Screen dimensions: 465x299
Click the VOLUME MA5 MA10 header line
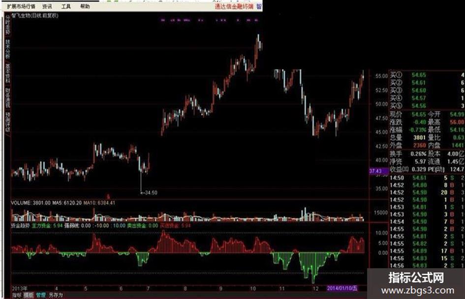point(63,203)
